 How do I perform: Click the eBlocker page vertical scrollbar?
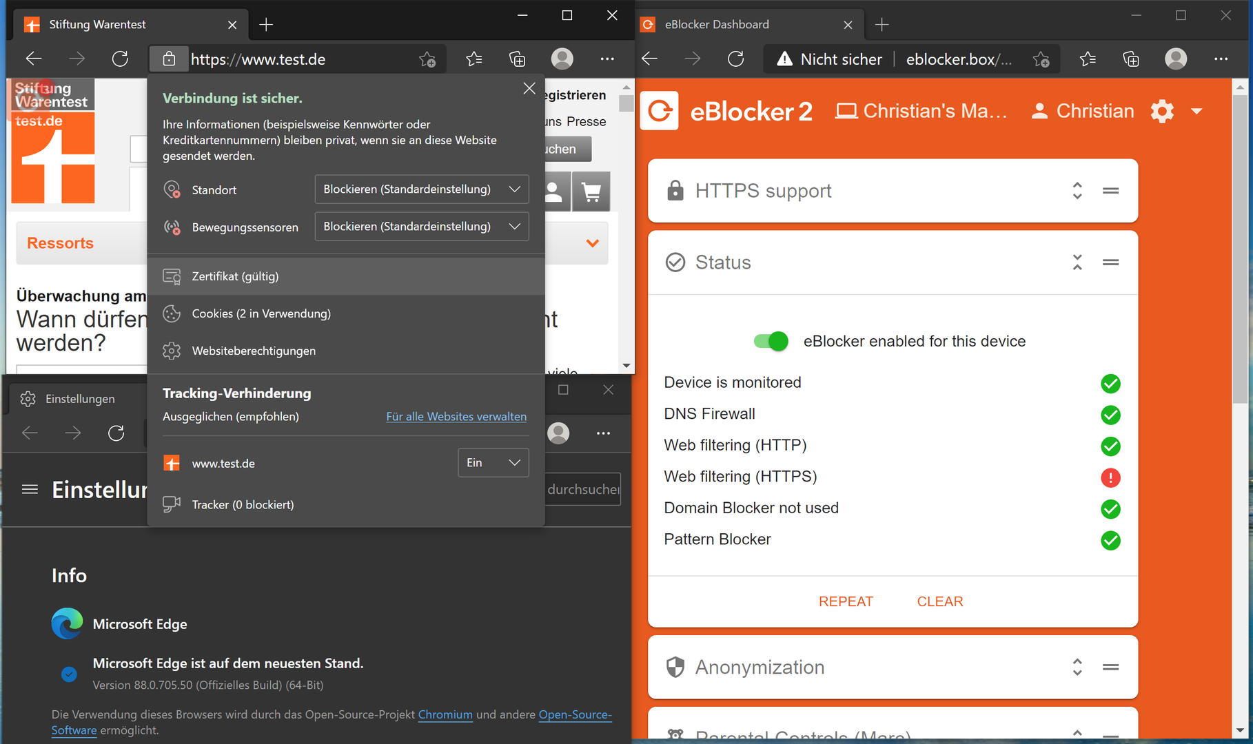coord(1241,248)
